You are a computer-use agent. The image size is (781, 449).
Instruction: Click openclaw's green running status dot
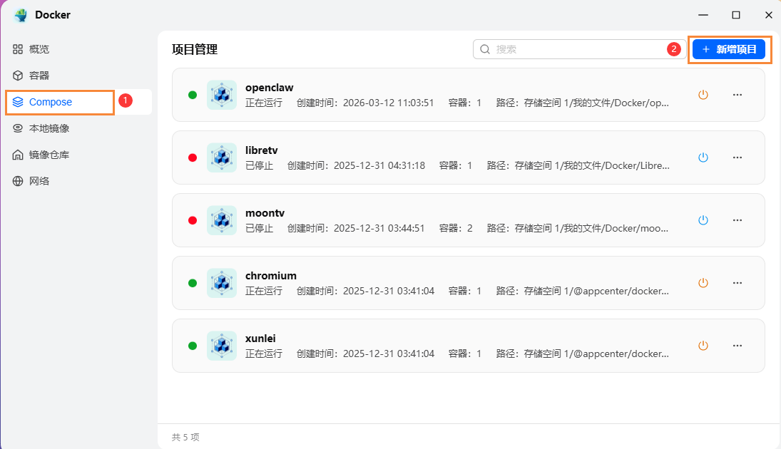click(193, 95)
